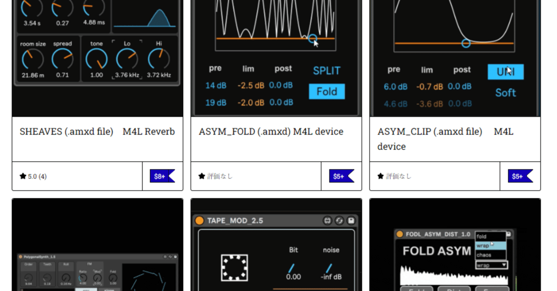The image size is (557, 291).
Task: Click the save icon on PolygonalSynth_1.5 title bar
Action: (175, 257)
